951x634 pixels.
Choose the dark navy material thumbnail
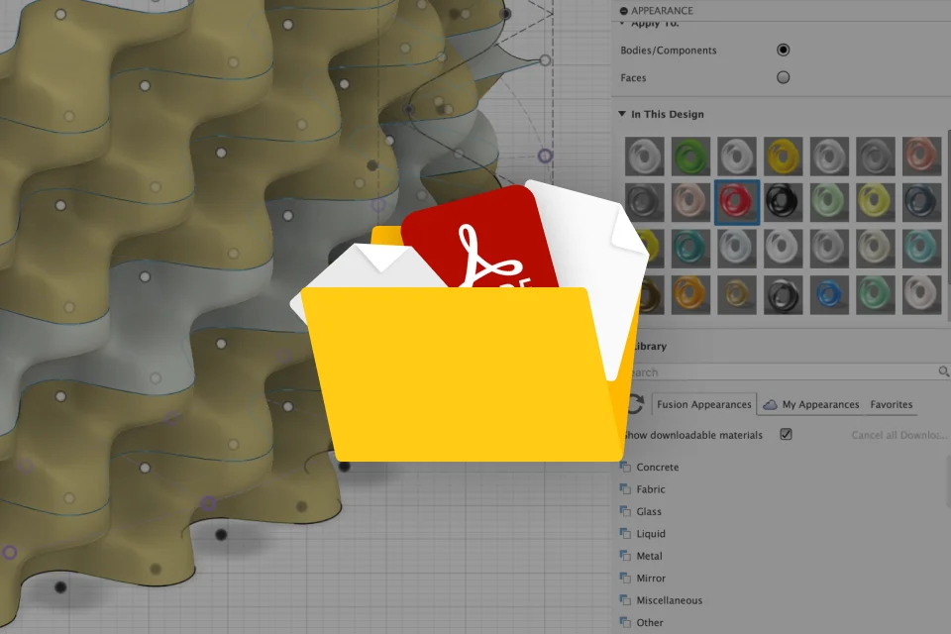pos(921,202)
